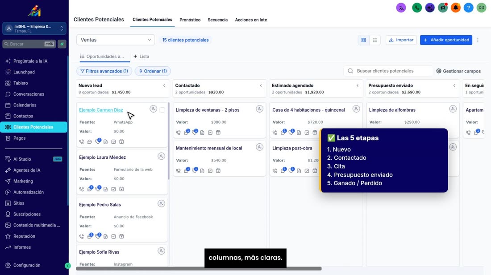Open the three-dot more options menu
Screen dimensions: 491x275
(478, 40)
